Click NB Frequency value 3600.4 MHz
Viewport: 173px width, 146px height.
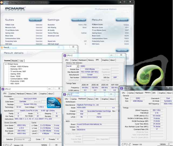tap(167, 104)
